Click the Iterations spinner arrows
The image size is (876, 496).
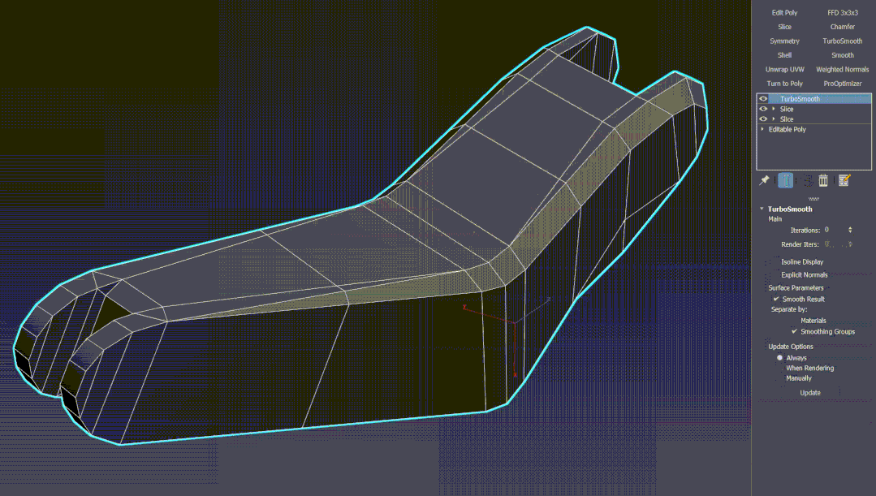(850, 231)
